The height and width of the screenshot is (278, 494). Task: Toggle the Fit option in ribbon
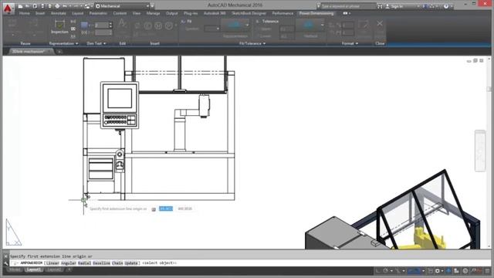pos(187,22)
